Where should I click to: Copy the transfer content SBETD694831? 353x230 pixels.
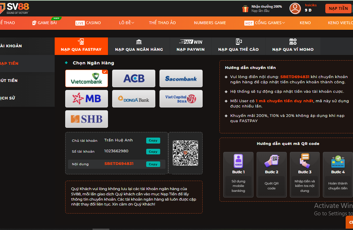pyautogui.click(x=153, y=164)
